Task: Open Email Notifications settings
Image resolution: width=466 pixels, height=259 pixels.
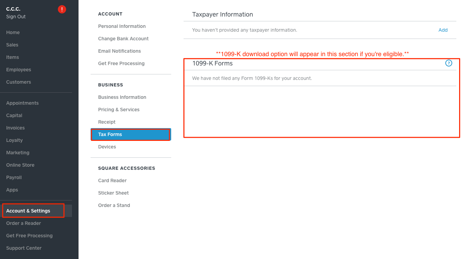Action: (x=120, y=51)
